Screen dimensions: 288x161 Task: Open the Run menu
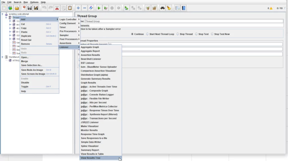coord(26,2)
